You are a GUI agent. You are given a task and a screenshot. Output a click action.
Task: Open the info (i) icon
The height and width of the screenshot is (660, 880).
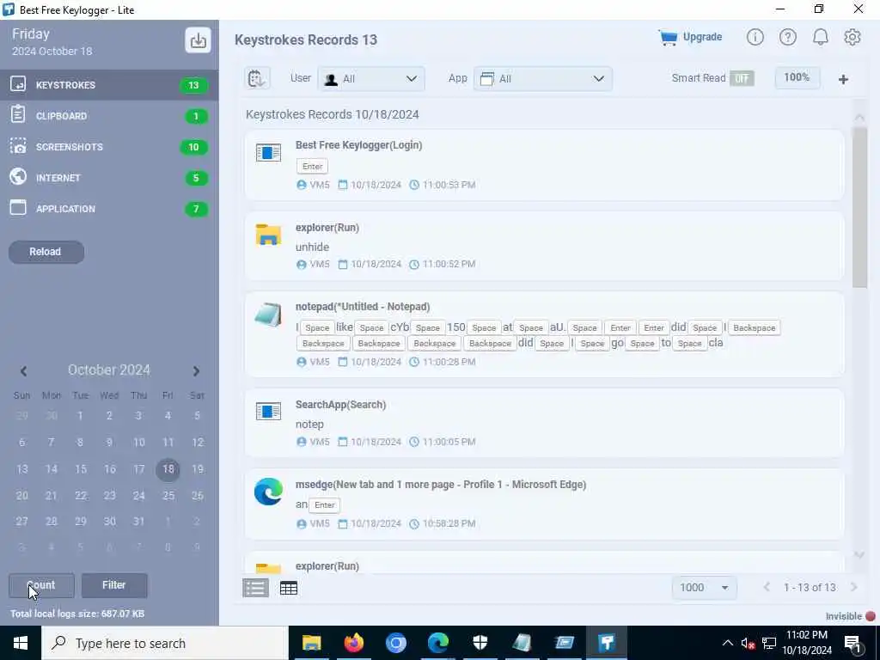click(x=755, y=37)
